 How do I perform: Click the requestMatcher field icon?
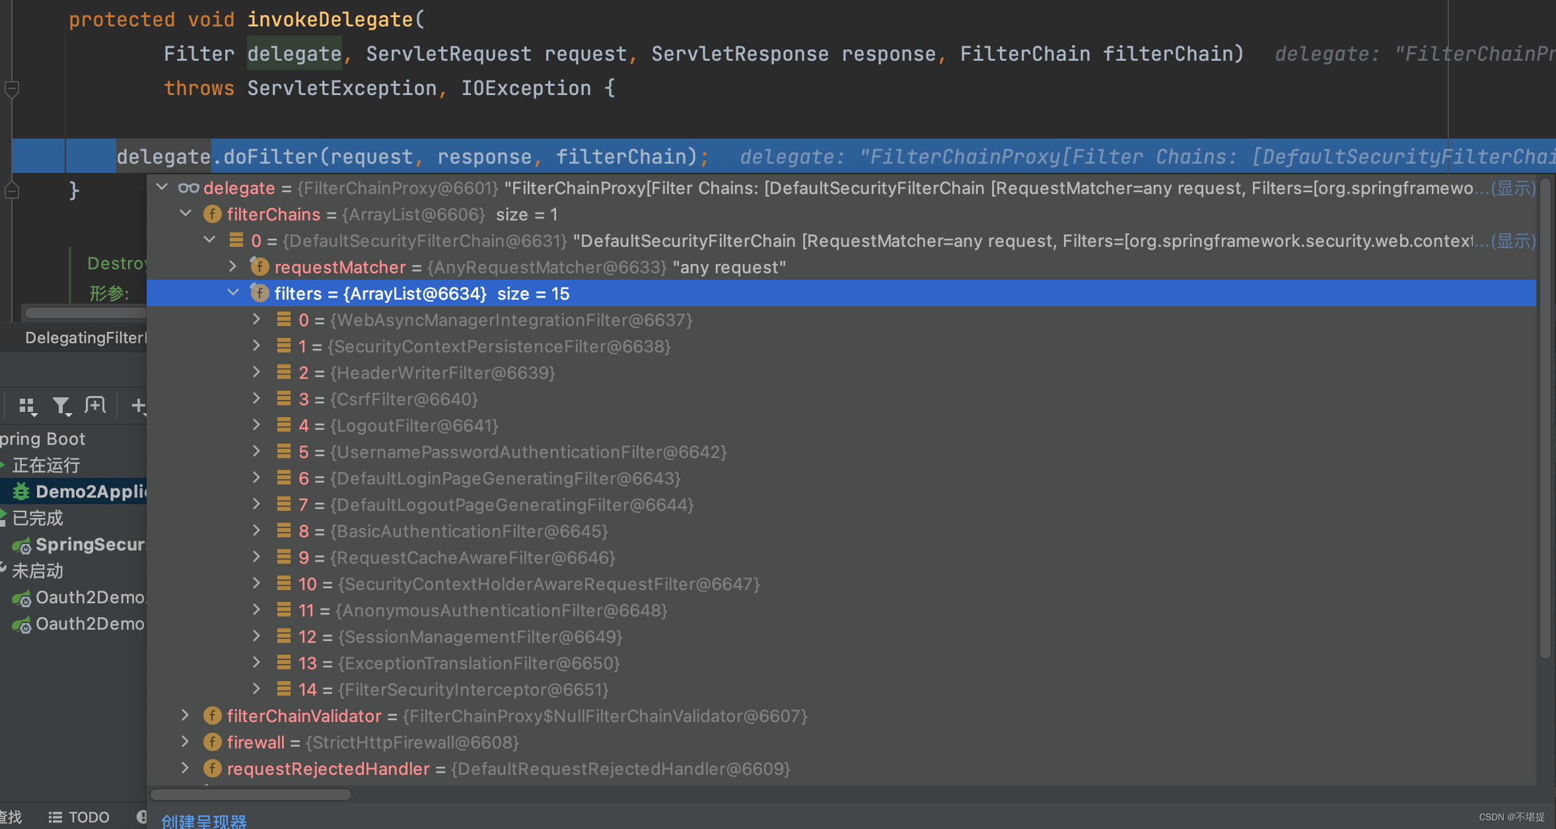click(259, 267)
